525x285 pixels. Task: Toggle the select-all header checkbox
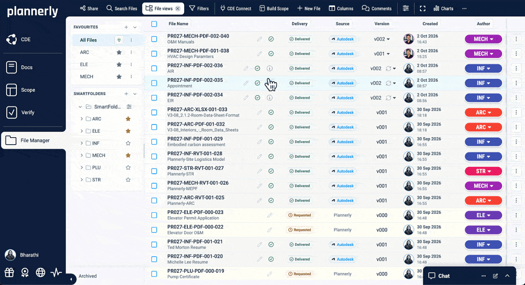[x=154, y=24]
